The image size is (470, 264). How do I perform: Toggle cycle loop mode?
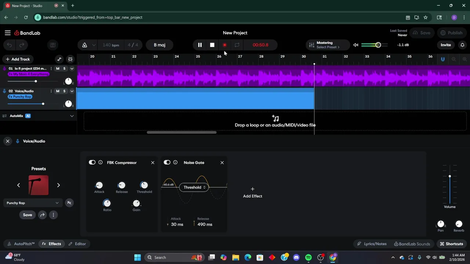pyautogui.click(x=237, y=45)
